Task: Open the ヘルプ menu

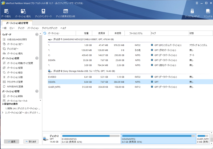Action: pos(63,28)
